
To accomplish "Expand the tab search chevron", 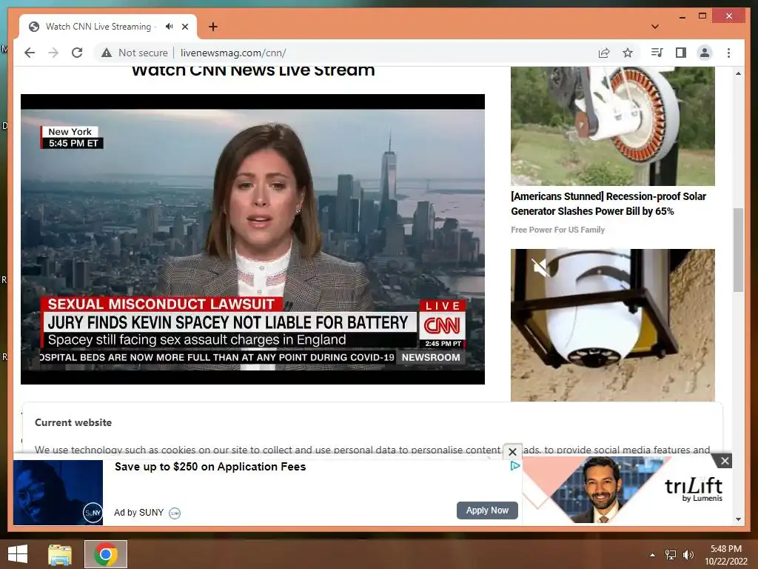I will coord(655,27).
